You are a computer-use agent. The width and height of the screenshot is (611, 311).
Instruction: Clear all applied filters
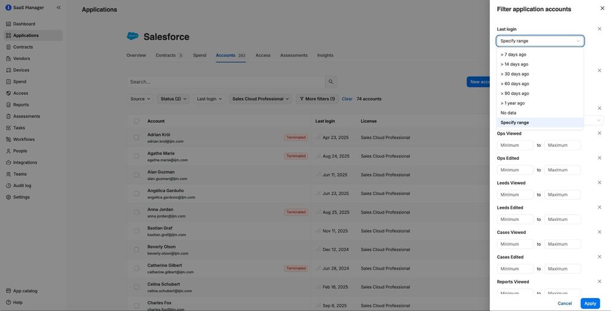pos(347,99)
